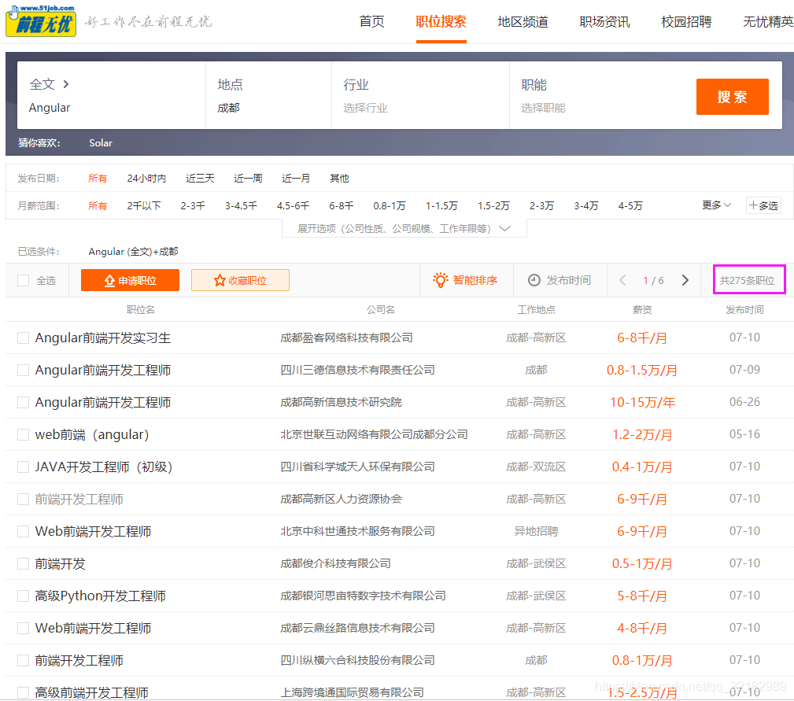Filter salary by 2千以下

tap(144, 205)
